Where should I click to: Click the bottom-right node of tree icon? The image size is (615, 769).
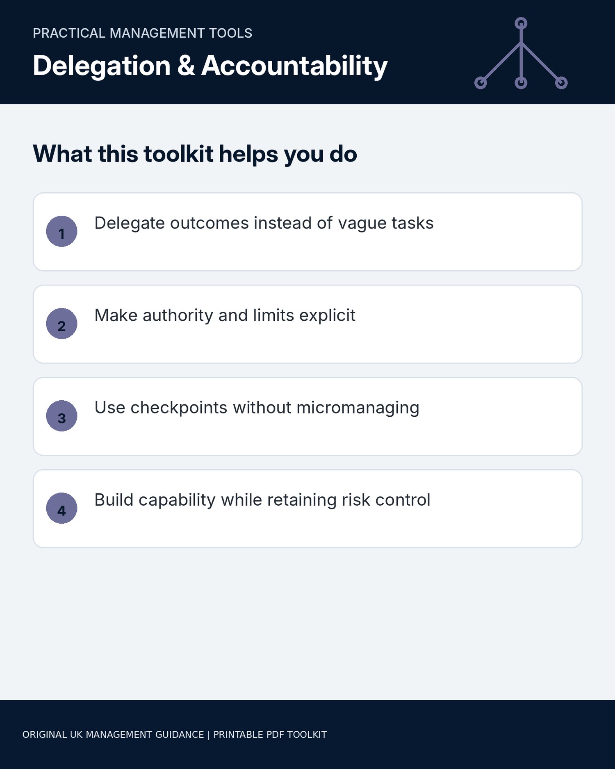(561, 83)
